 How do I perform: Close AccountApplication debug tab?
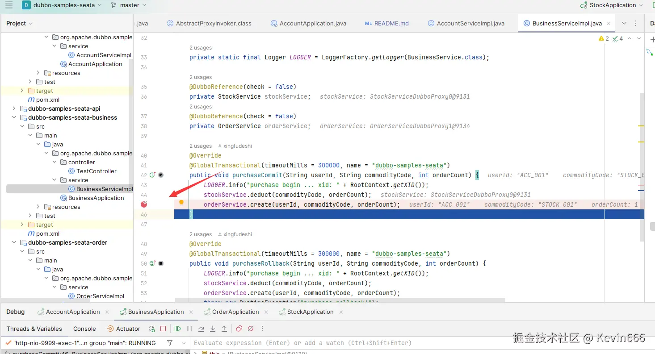pos(108,312)
